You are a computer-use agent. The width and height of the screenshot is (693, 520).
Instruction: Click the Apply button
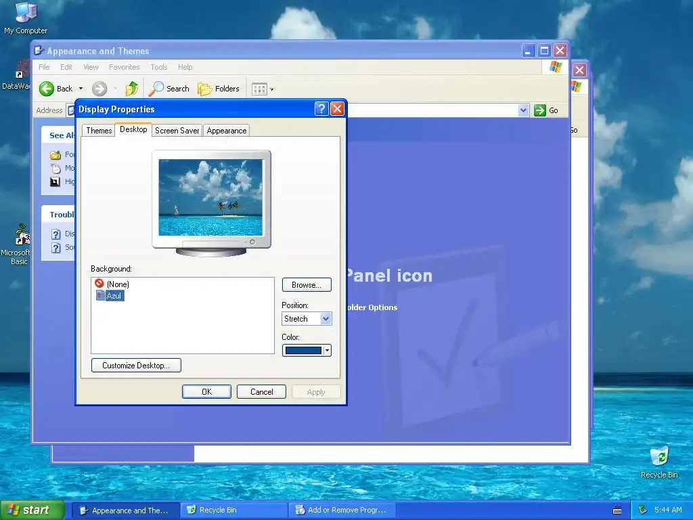[x=316, y=392]
